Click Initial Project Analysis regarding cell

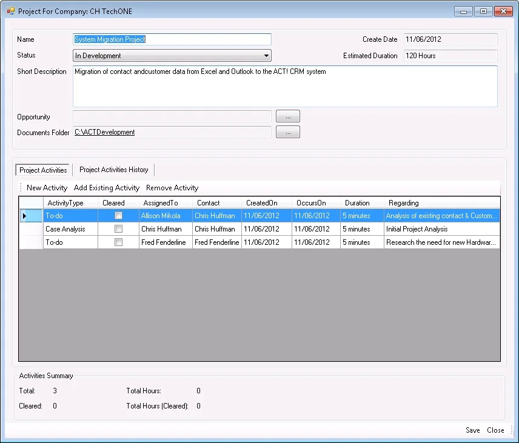point(442,229)
